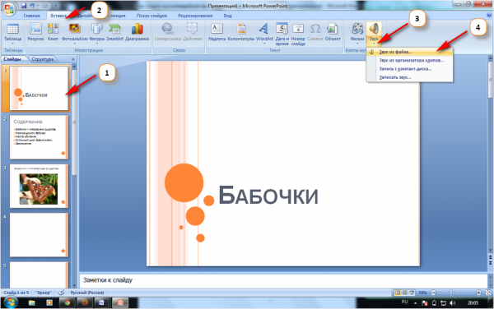Click Русский (Россия) language indicator
Image resolution: width=494 pixels, height=309 pixels.
click(x=87, y=293)
